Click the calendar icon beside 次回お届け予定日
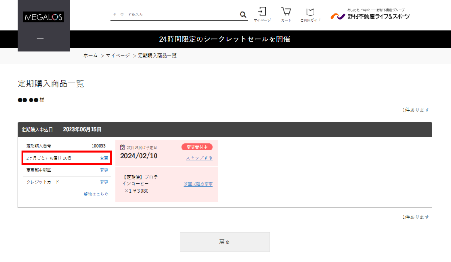The height and width of the screenshot is (262, 451). point(123,147)
